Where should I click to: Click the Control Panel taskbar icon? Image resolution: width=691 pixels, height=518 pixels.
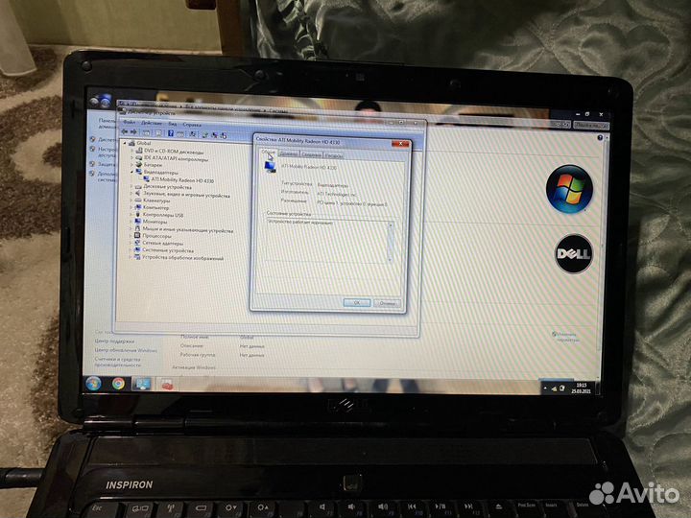(142, 384)
